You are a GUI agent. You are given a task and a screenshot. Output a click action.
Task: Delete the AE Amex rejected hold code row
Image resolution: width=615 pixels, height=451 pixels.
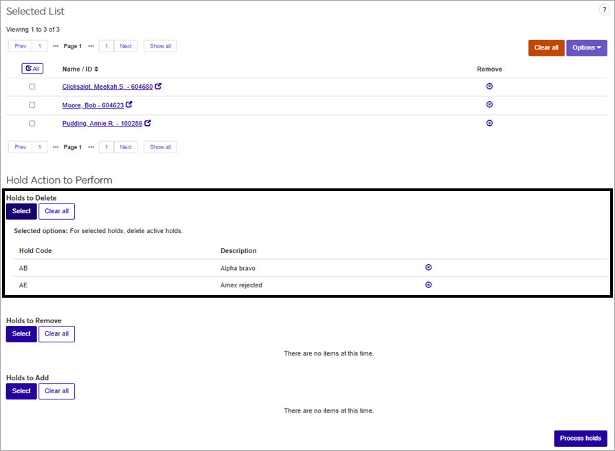[428, 285]
